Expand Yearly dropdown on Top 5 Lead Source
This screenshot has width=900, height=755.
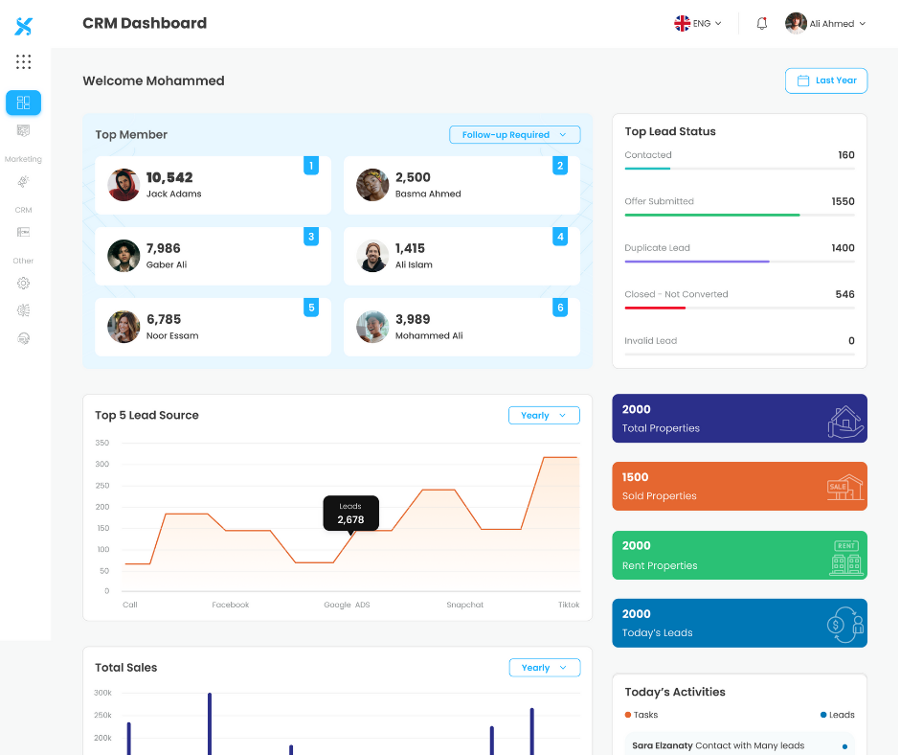pyautogui.click(x=544, y=416)
